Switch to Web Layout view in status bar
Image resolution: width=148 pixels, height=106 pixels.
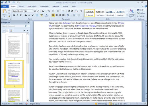click(116, 104)
